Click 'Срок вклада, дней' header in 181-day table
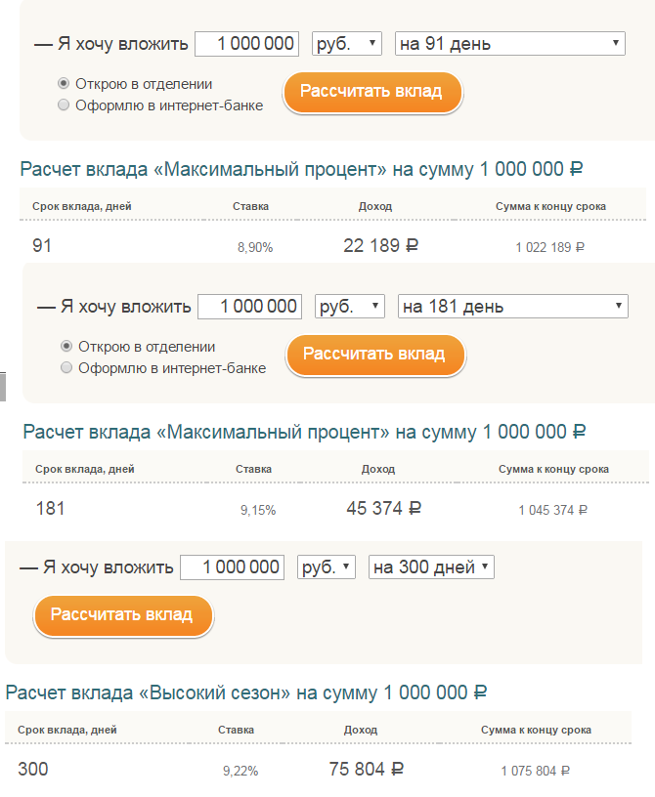 pyautogui.click(x=85, y=470)
